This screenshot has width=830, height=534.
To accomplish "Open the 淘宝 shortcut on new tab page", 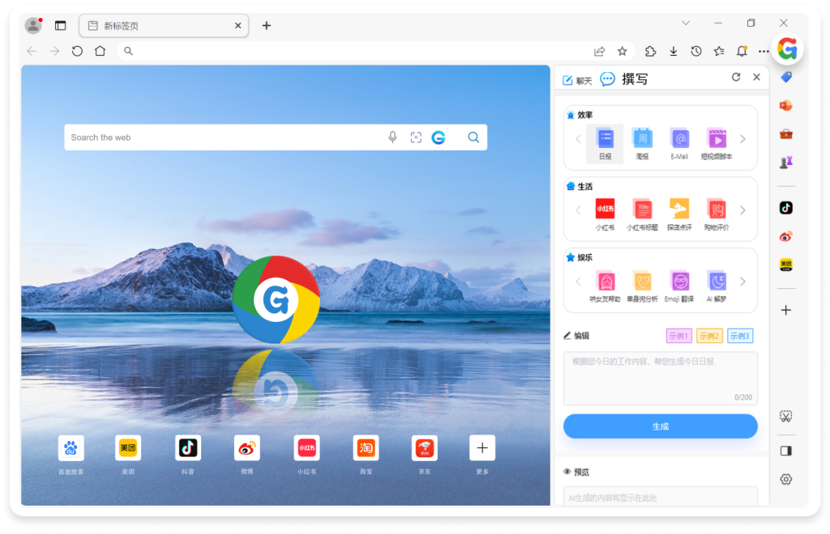I will click(x=366, y=448).
